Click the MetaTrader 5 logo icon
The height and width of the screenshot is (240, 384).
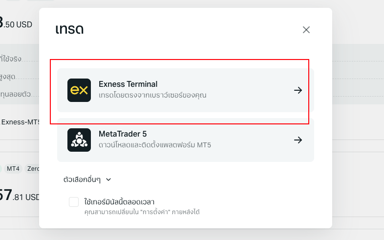pos(79,140)
